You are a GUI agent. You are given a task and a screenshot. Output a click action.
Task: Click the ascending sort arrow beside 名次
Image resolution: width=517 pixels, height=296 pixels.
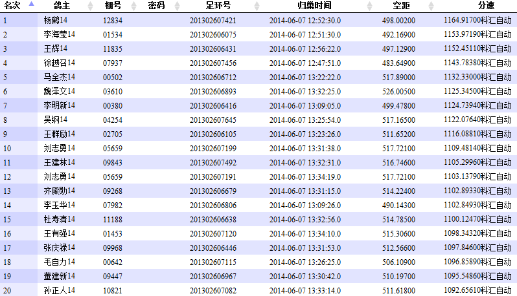click(x=30, y=4)
